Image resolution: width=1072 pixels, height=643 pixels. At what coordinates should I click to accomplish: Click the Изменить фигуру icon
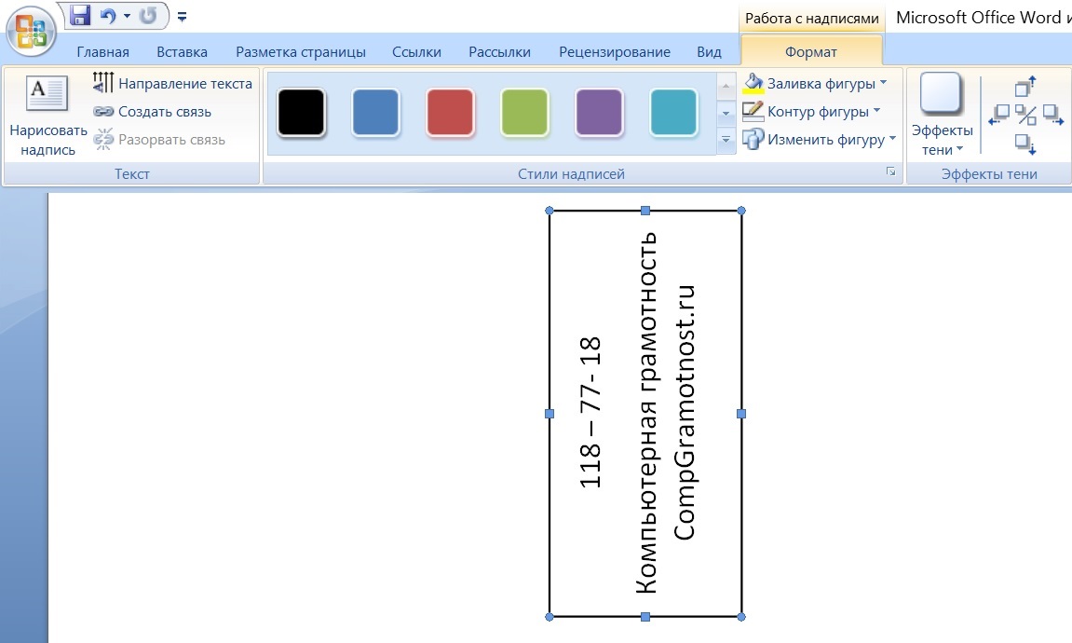pyautogui.click(x=753, y=140)
